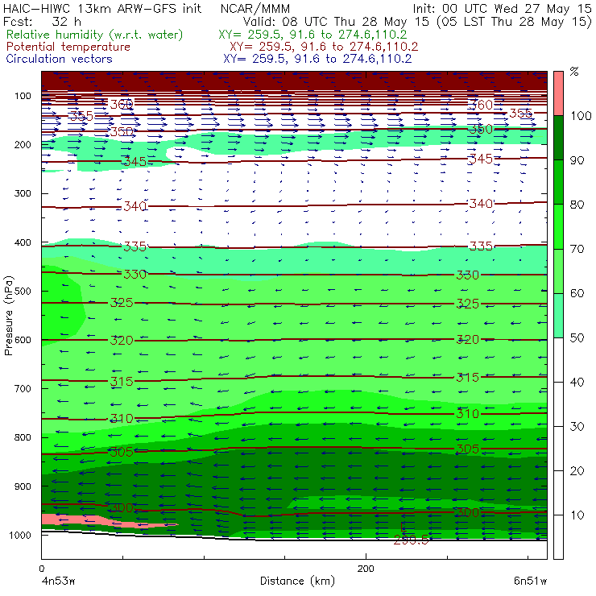Click the pink above-100% colorbar swatch

[558, 93]
